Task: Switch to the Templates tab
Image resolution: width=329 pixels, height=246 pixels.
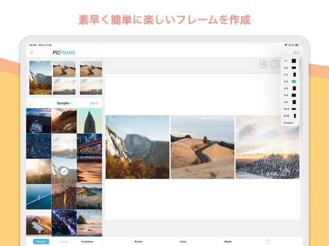Action: [87, 241]
